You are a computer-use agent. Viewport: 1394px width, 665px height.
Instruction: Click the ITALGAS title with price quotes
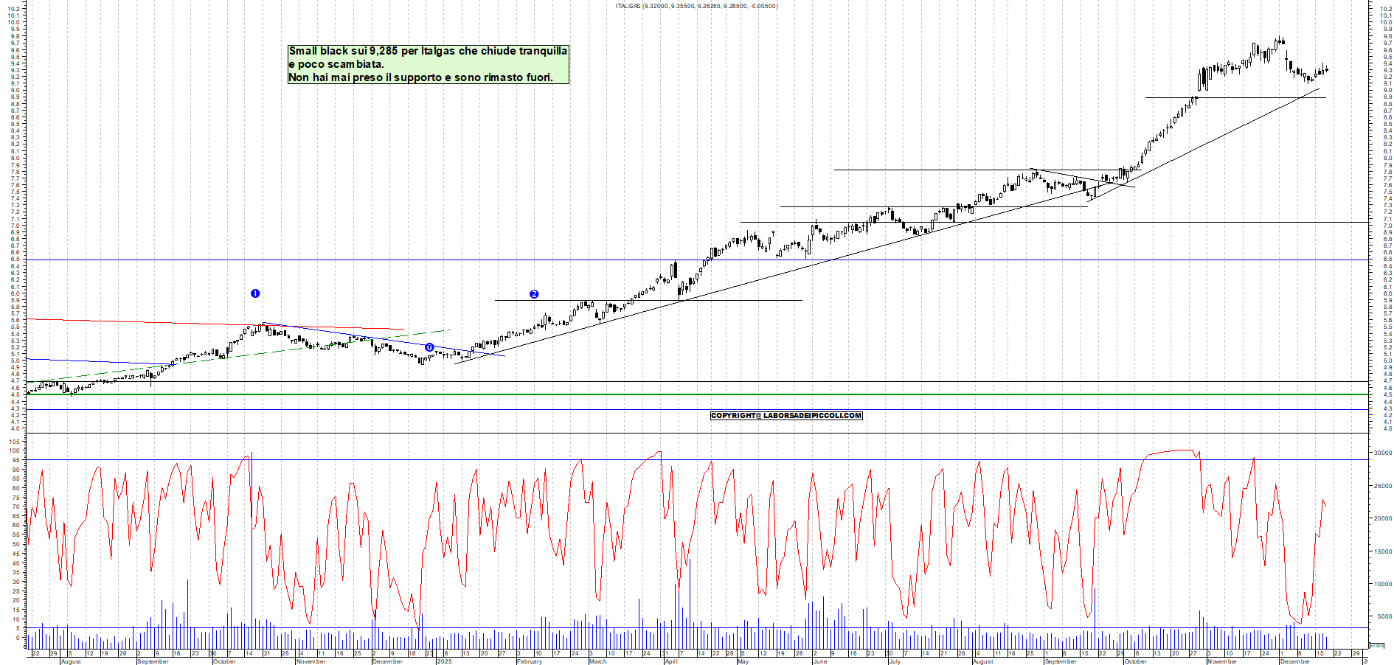click(696, 6)
